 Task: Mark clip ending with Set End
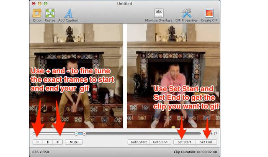pyautogui.click(x=206, y=142)
